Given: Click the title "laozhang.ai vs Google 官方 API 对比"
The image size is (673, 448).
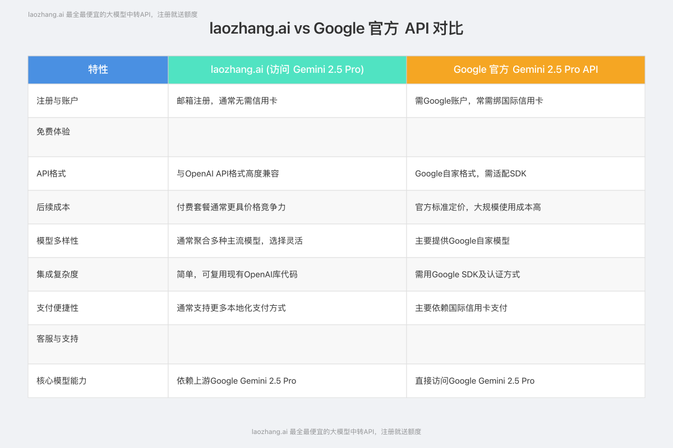Looking at the screenshot, I should click(336, 29).
